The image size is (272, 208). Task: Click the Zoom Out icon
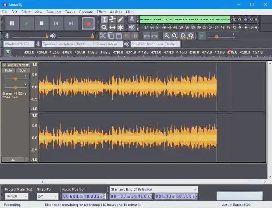175,36
